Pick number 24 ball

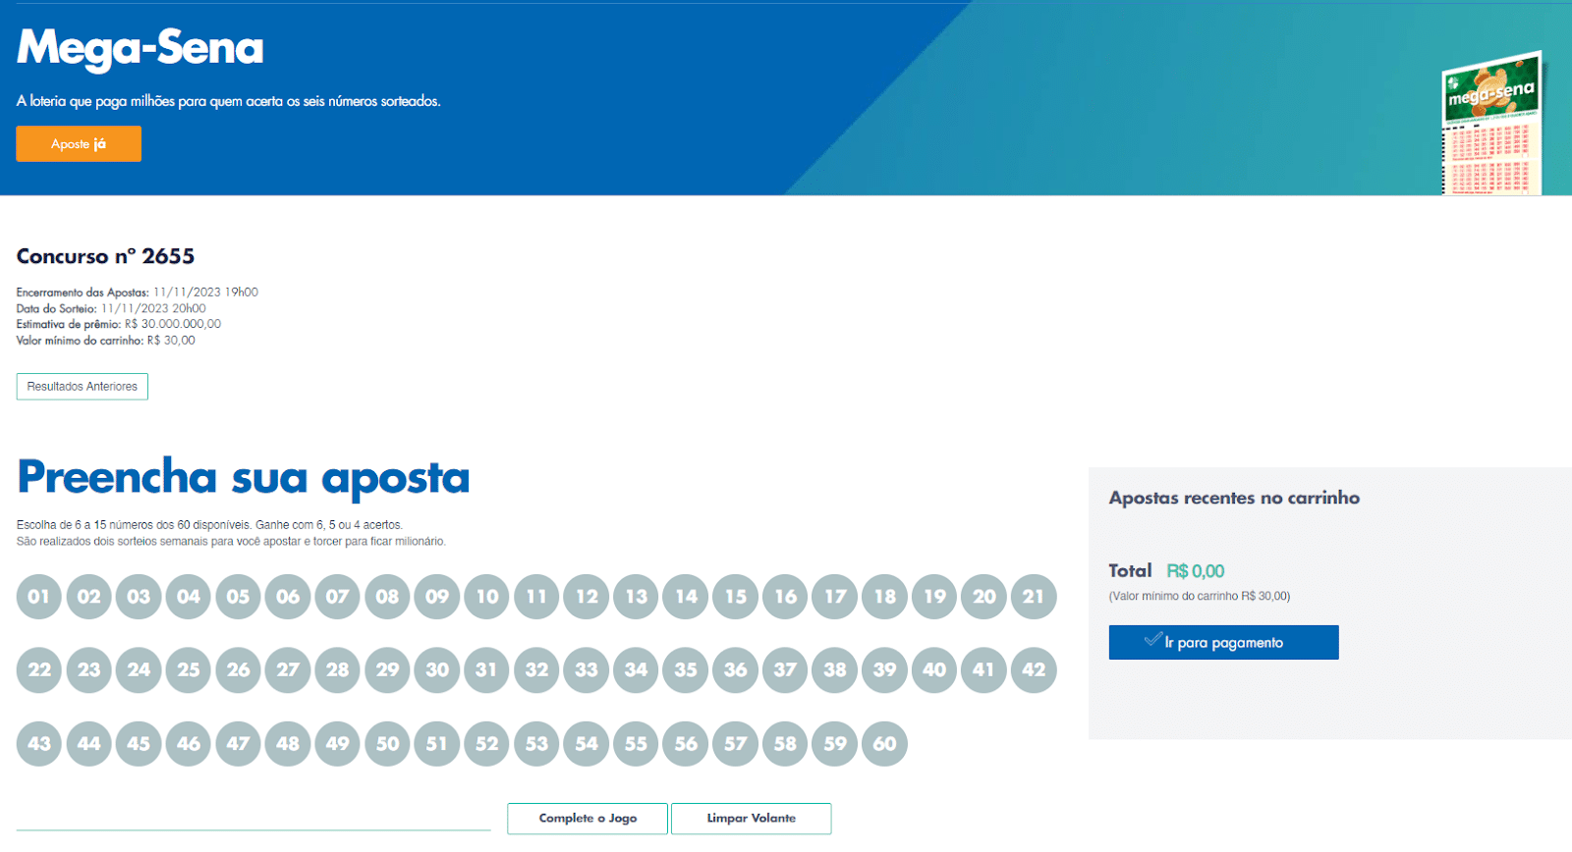pyautogui.click(x=139, y=670)
